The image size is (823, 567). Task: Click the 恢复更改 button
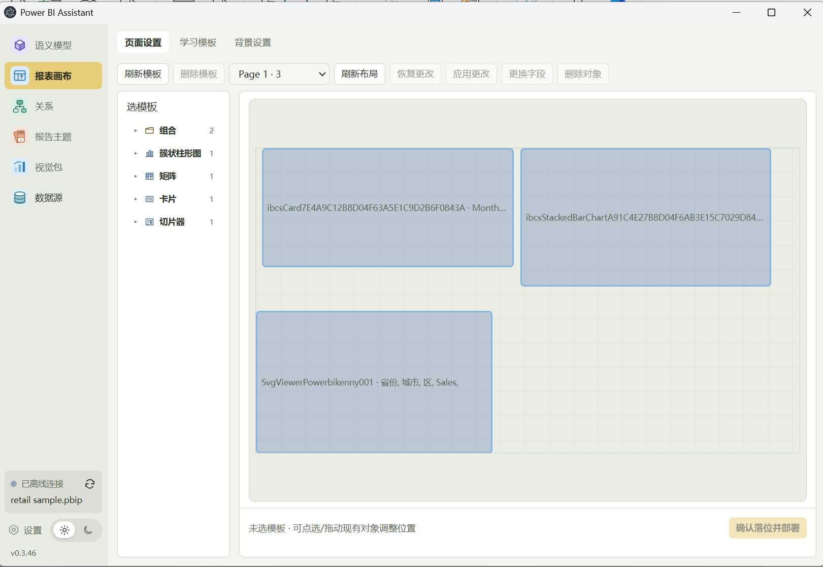[x=415, y=74]
